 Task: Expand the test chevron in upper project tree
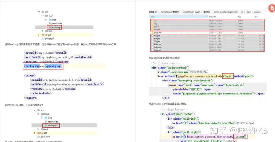pyautogui.click(x=42, y=31)
